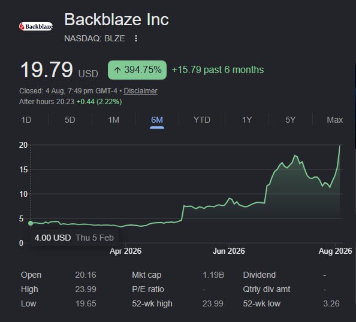The image size is (356, 322).
Task: Switch chart to 5D range
Action: tap(70, 120)
